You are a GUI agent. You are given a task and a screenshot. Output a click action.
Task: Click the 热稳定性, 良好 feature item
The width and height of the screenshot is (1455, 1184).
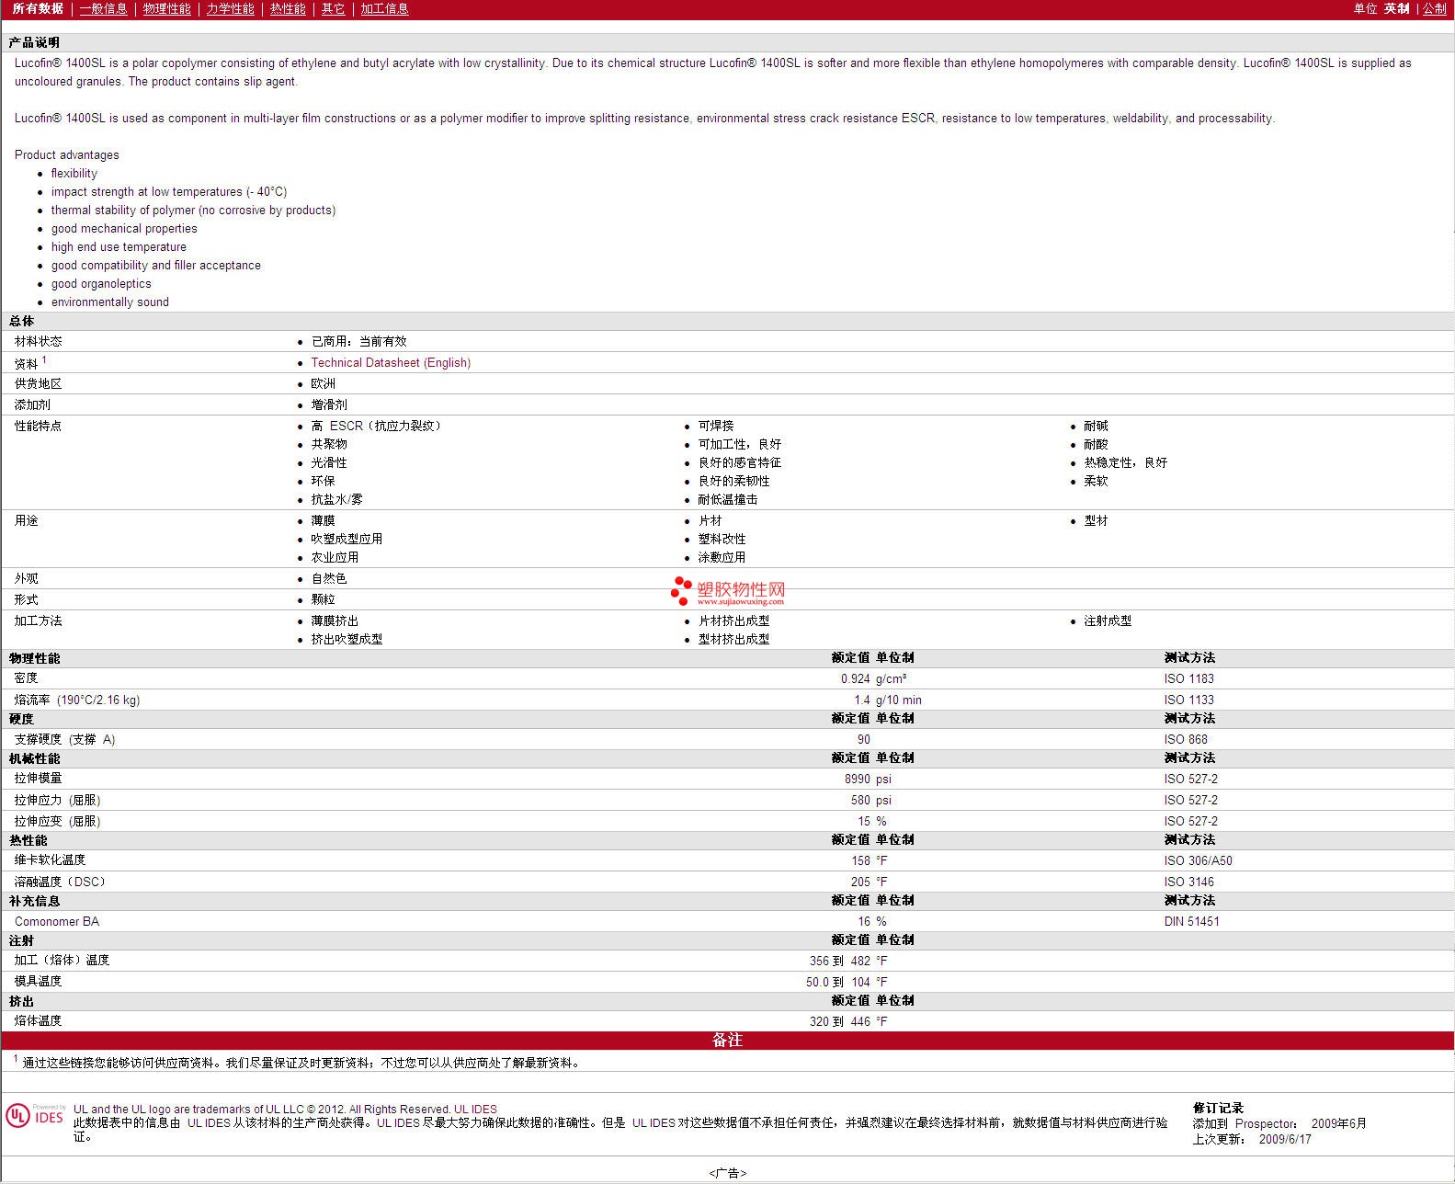click(x=1125, y=462)
